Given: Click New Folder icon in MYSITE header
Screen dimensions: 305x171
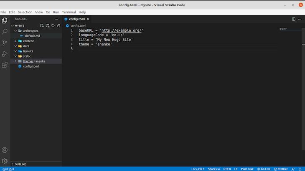Looking at the screenshot, I should click(x=48, y=25).
